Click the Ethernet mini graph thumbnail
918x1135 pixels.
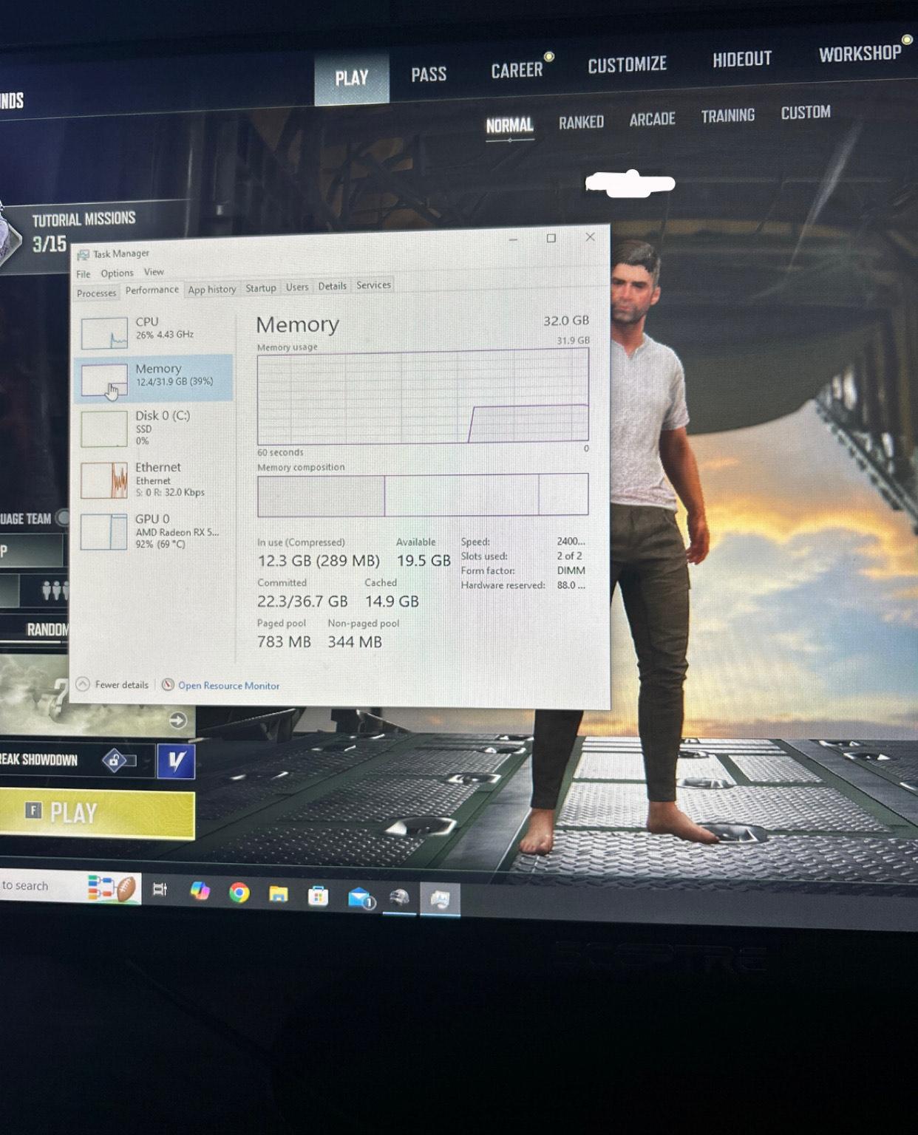coord(104,480)
